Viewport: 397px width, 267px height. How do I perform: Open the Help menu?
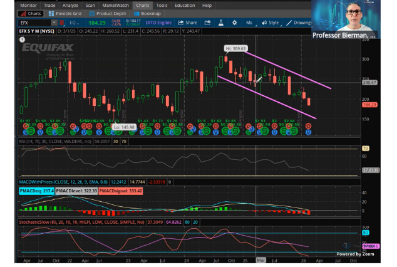click(x=207, y=5)
